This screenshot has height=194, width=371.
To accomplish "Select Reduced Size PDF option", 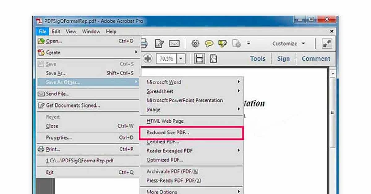I will click(168, 132).
